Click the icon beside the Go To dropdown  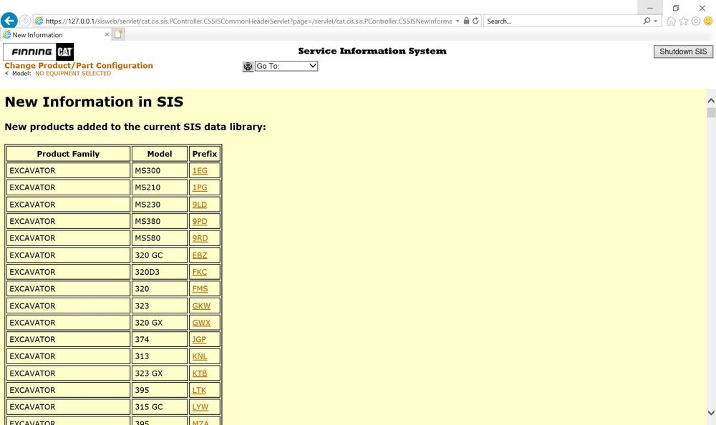248,67
